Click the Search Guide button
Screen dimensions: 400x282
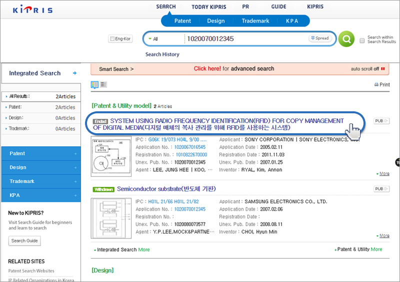point(24,241)
